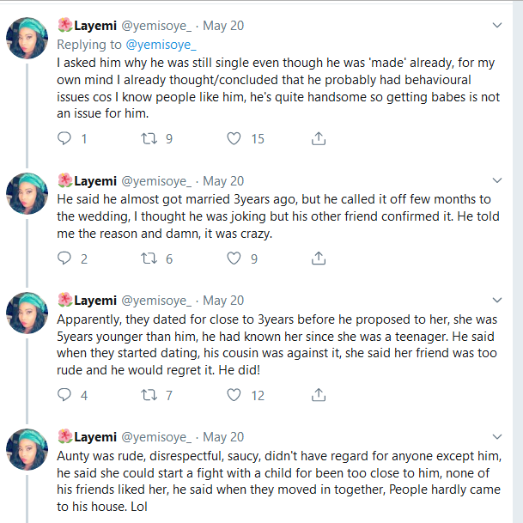Screen dimensions: 523x523
Task: Click Layemi's avatar on the first tweet
Action: point(27,39)
